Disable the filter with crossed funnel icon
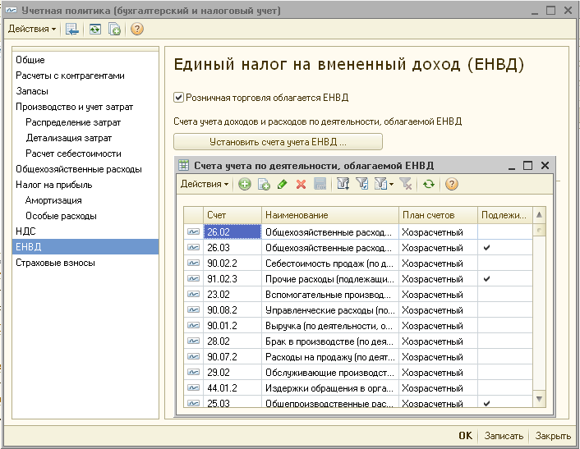Image resolution: width=580 pixels, height=449 pixels. tap(406, 184)
